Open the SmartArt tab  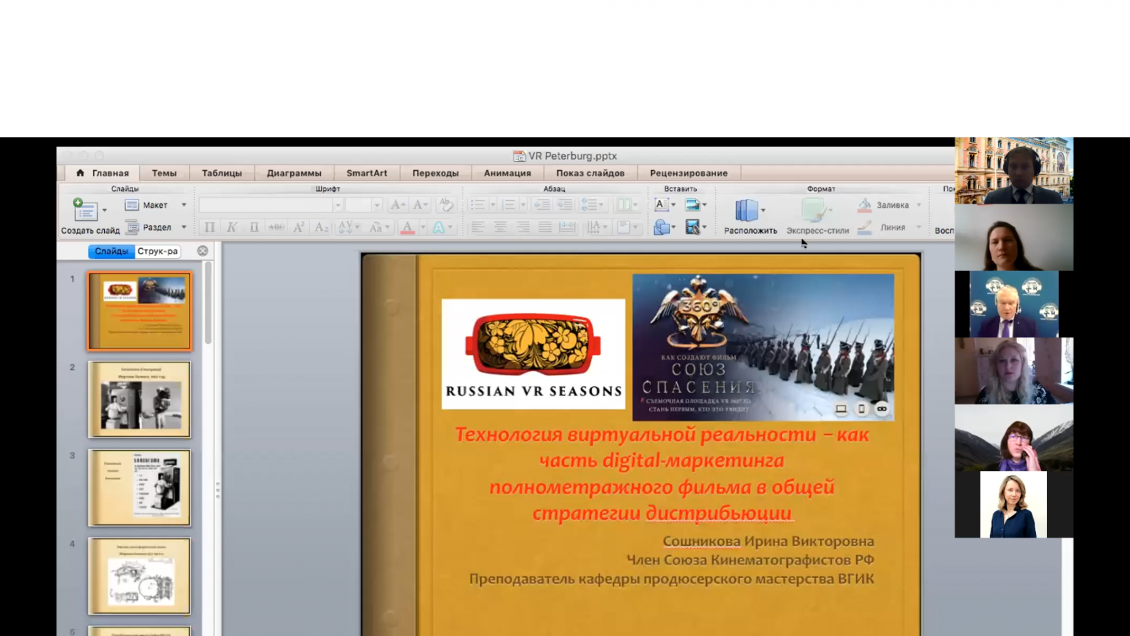tap(367, 173)
